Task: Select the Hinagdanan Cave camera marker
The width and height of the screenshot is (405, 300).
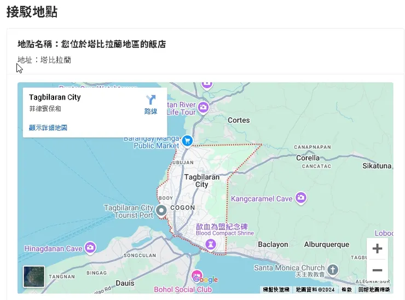Action: coord(90,248)
